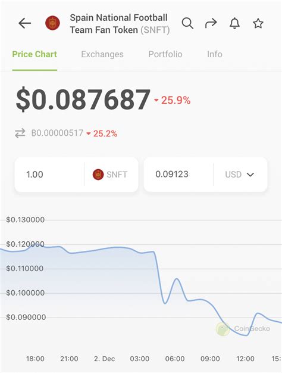Edit the 0.09123 USD value field
This screenshot has width=282, height=373.
[x=179, y=175]
